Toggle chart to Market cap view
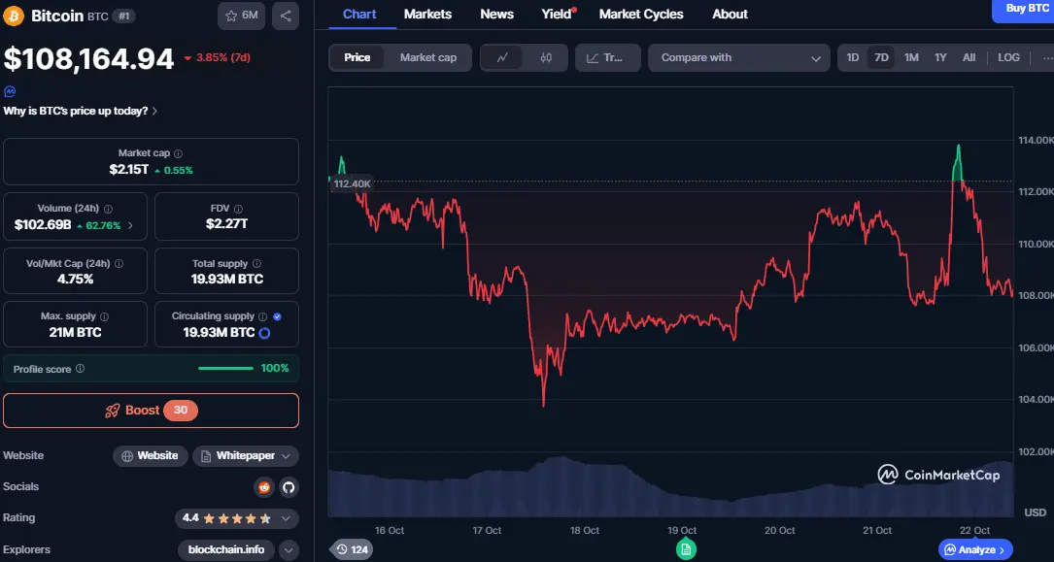This screenshot has width=1054, height=562. [427, 58]
